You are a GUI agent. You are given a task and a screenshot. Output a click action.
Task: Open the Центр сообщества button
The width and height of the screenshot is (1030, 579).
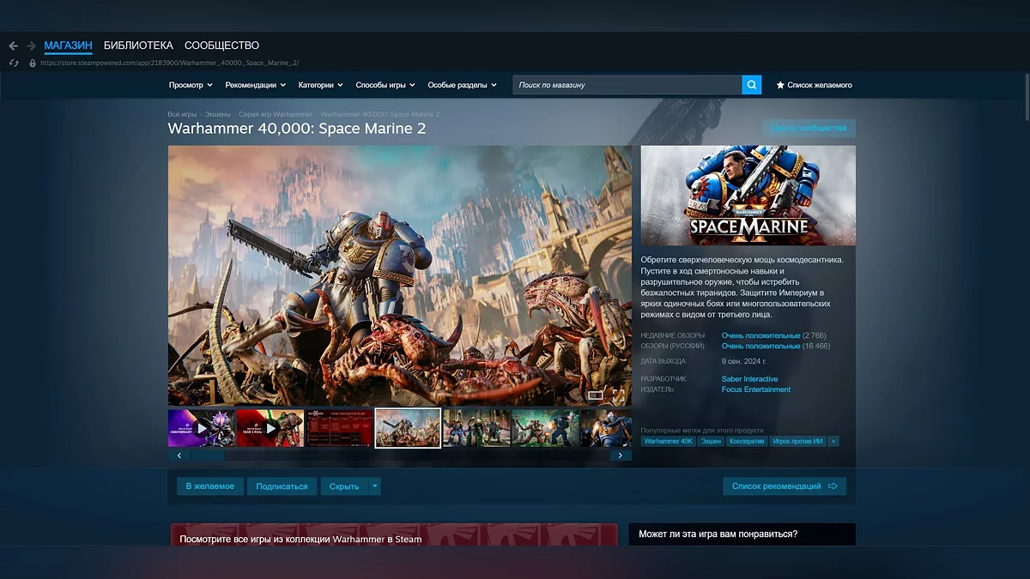[x=809, y=128]
